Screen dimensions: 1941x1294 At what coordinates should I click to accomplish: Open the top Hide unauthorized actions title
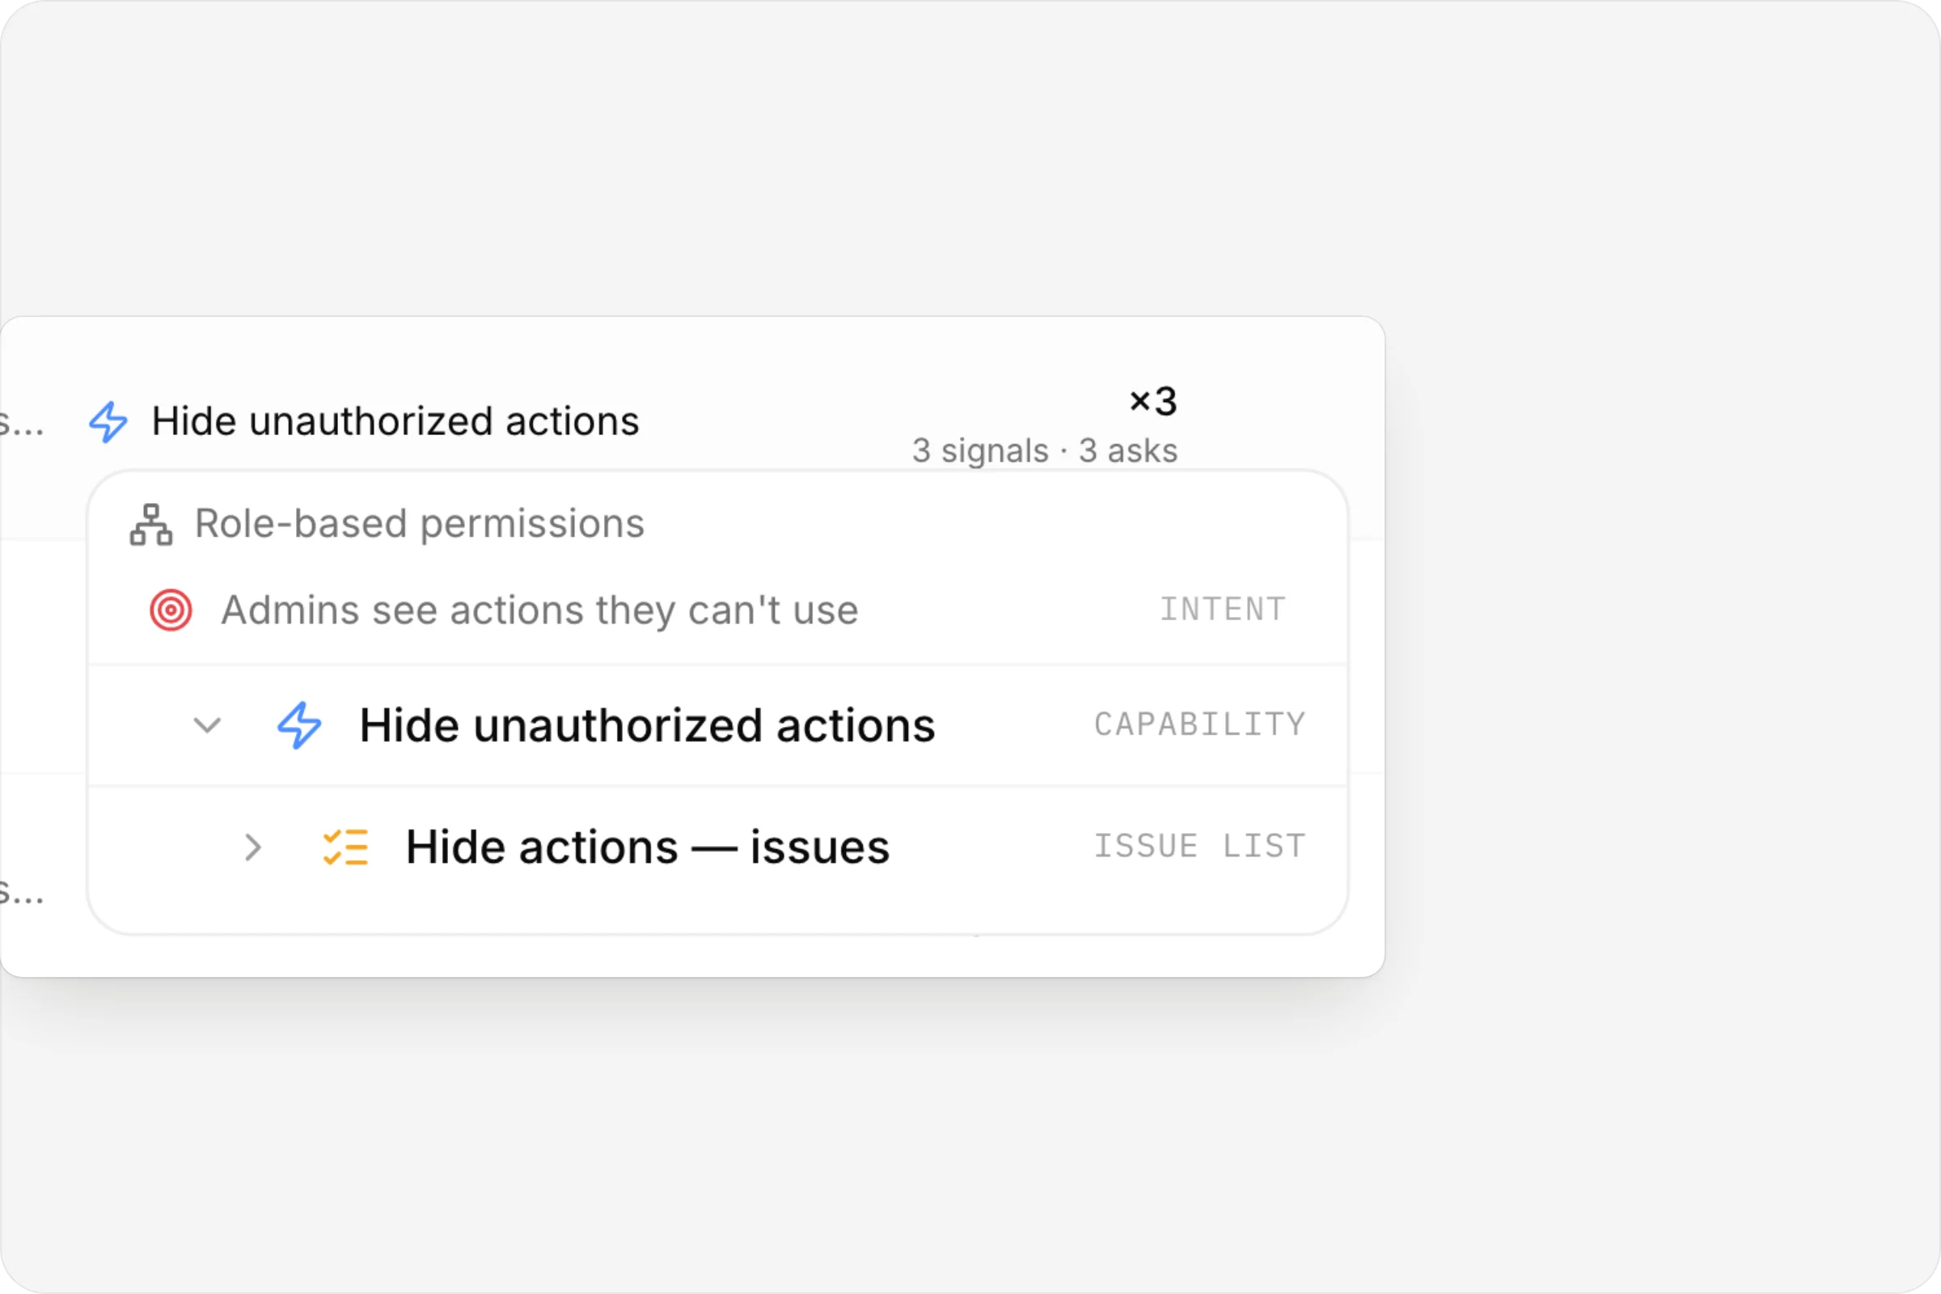[395, 421]
